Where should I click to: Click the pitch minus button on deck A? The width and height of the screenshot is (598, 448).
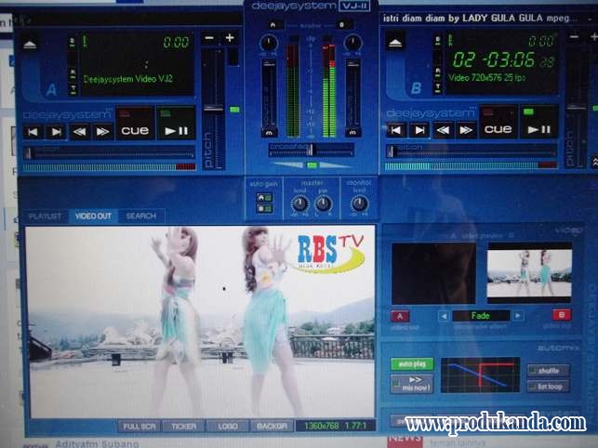click(208, 37)
